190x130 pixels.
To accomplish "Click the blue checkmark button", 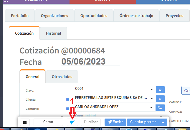I will (72, 122).
